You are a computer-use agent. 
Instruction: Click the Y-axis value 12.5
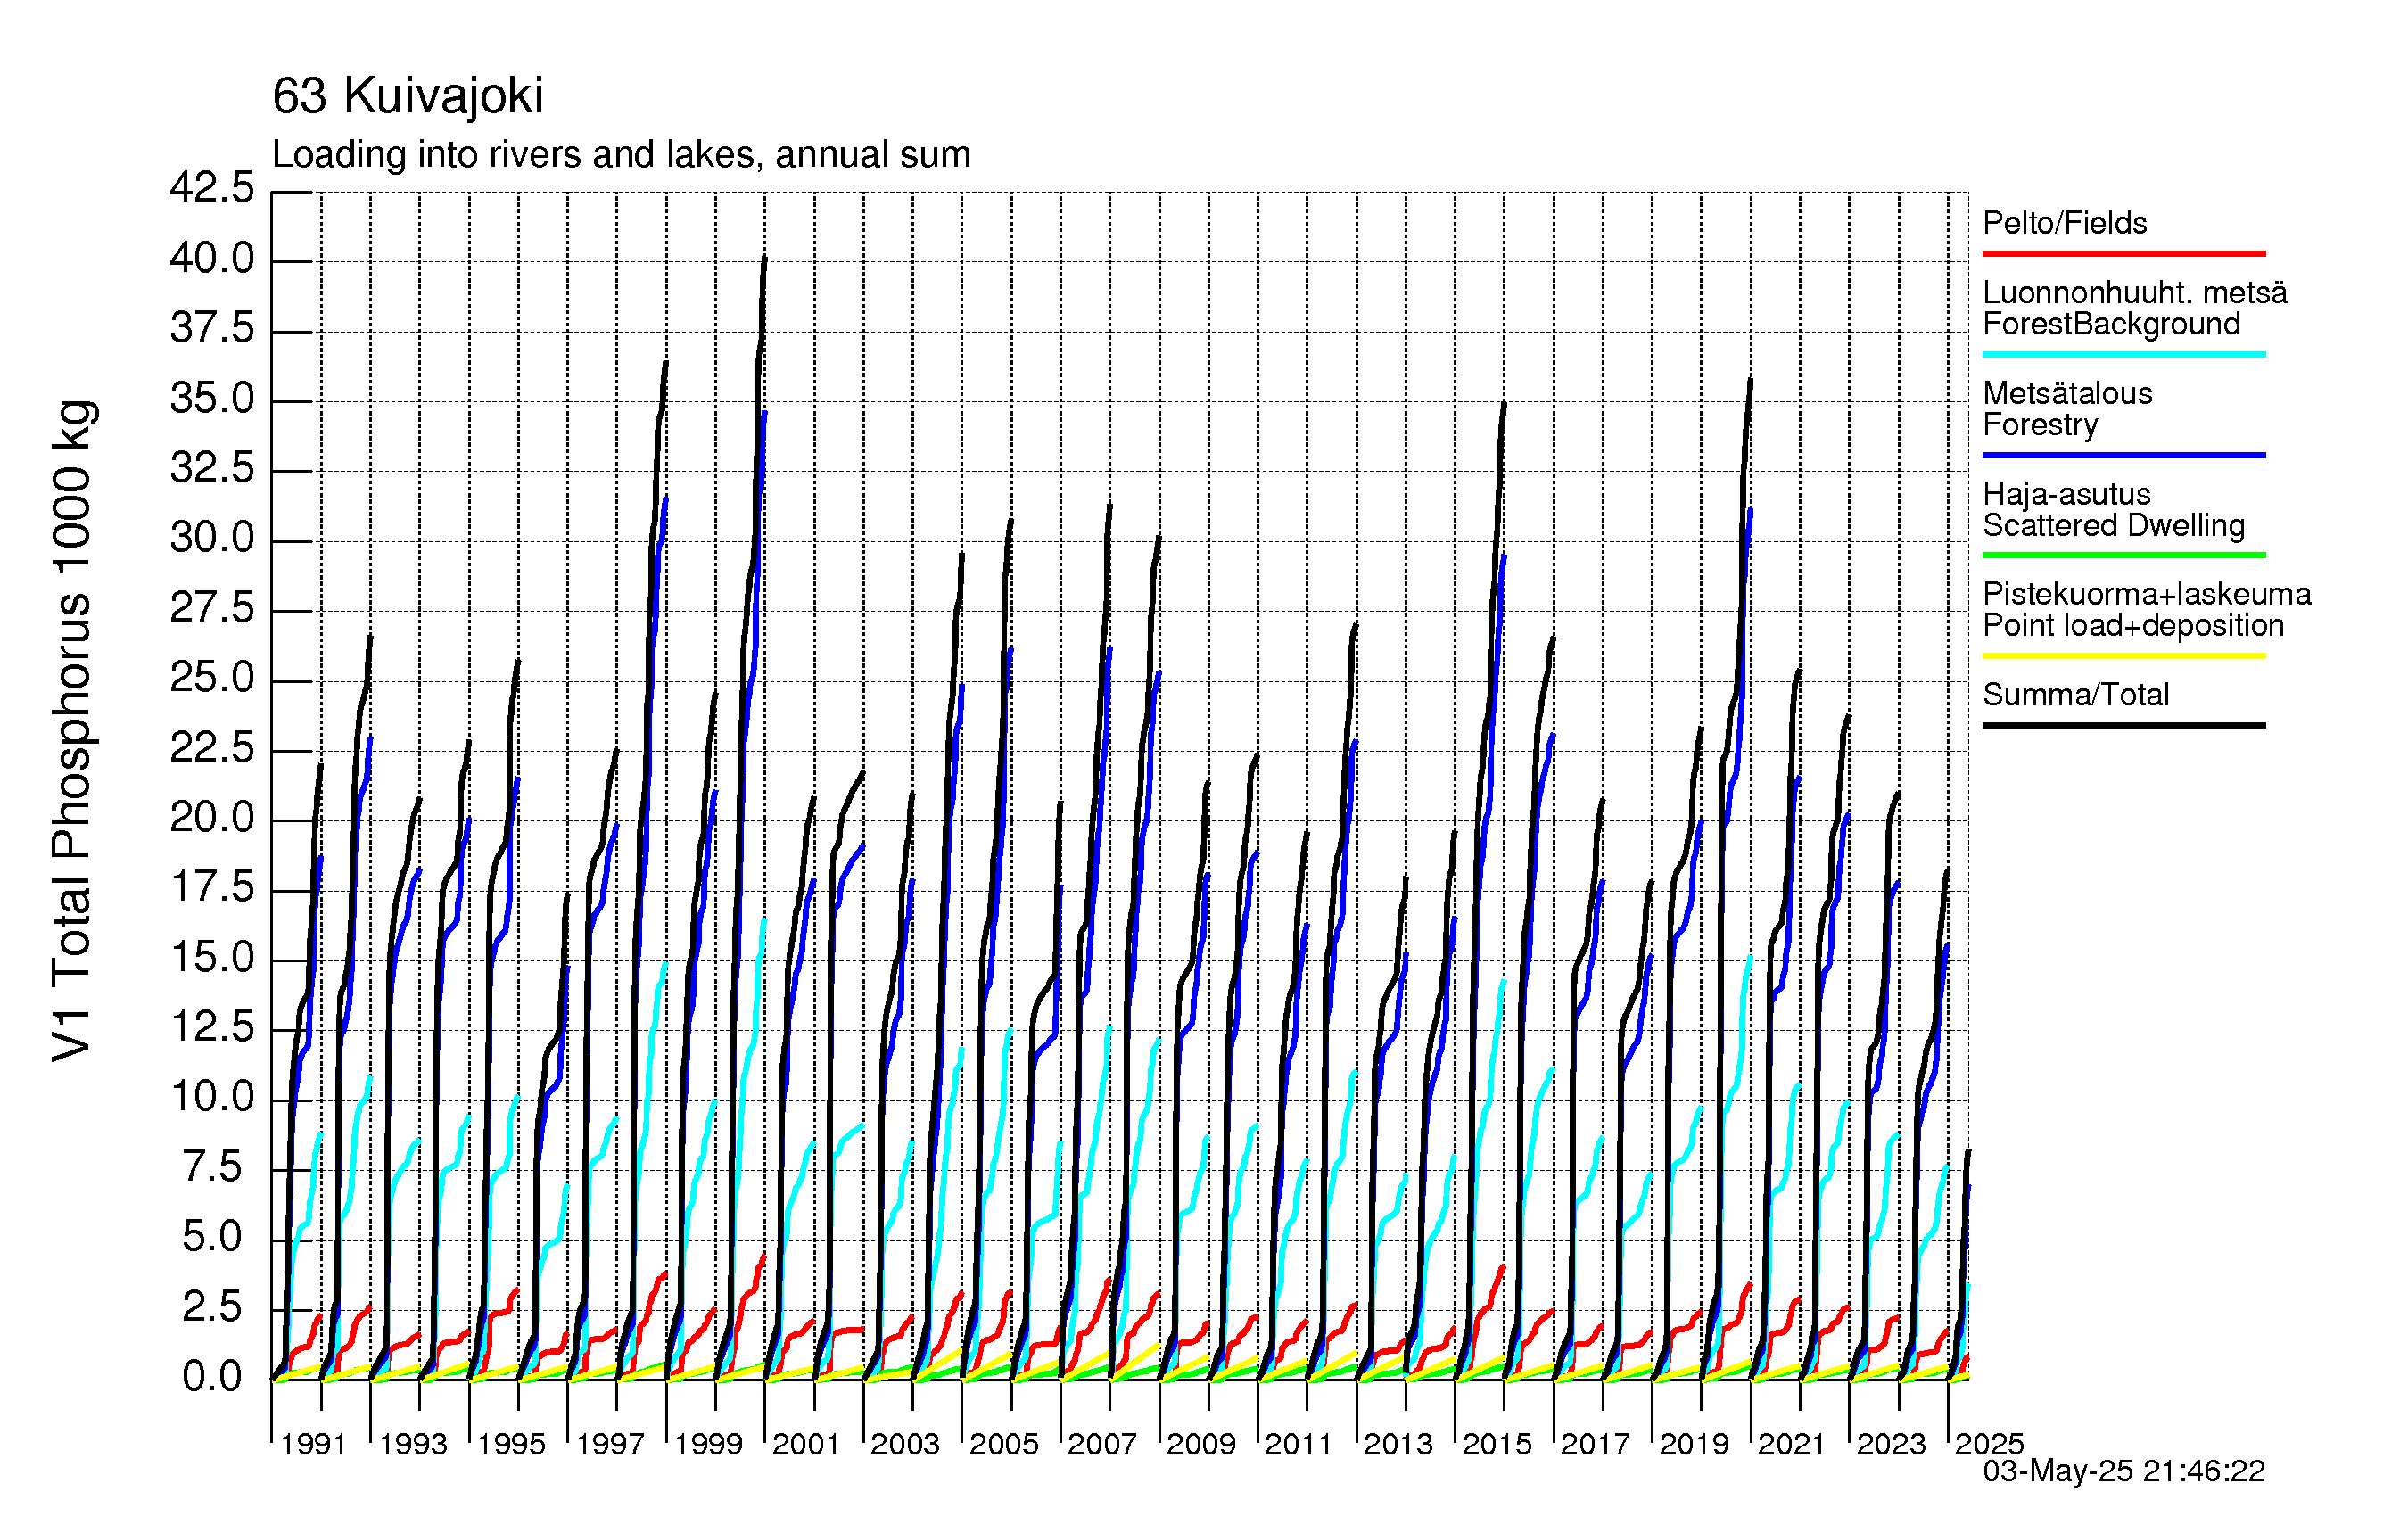(212, 1028)
